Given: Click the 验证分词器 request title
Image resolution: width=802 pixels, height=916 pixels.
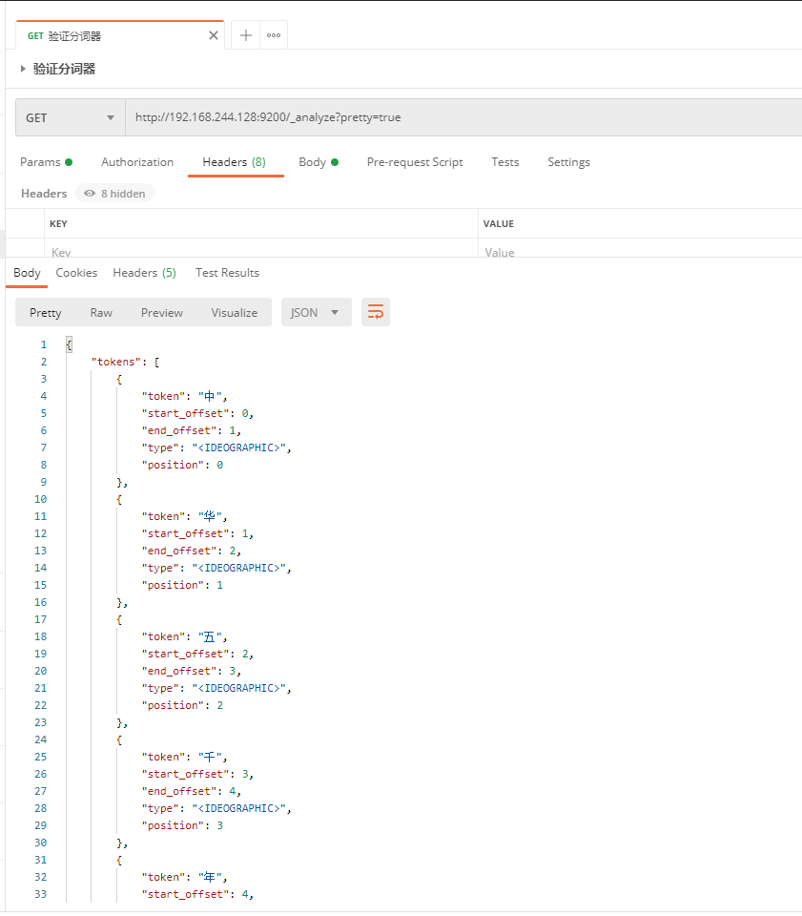Looking at the screenshot, I should [x=64, y=69].
